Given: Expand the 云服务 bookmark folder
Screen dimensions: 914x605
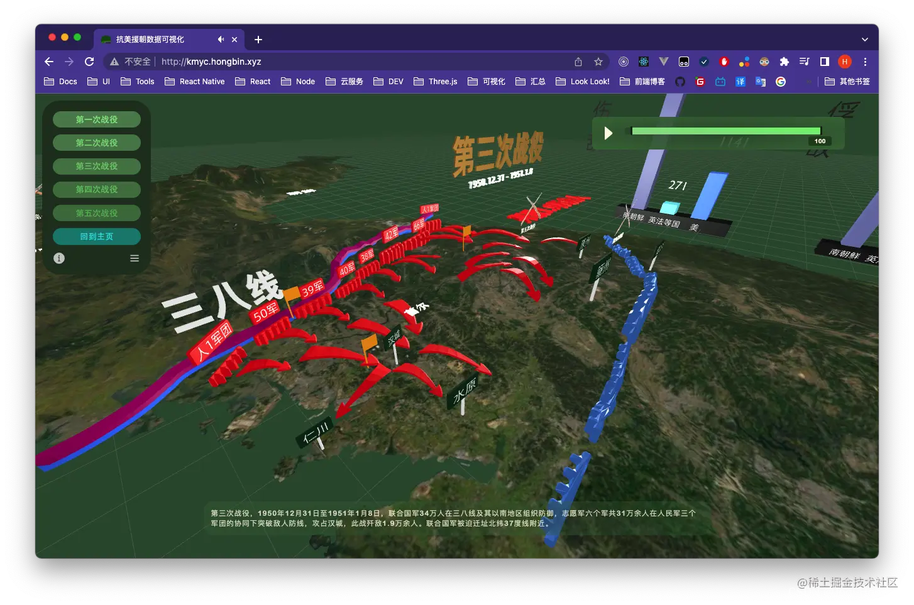Looking at the screenshot, I should tap(344, 82).
